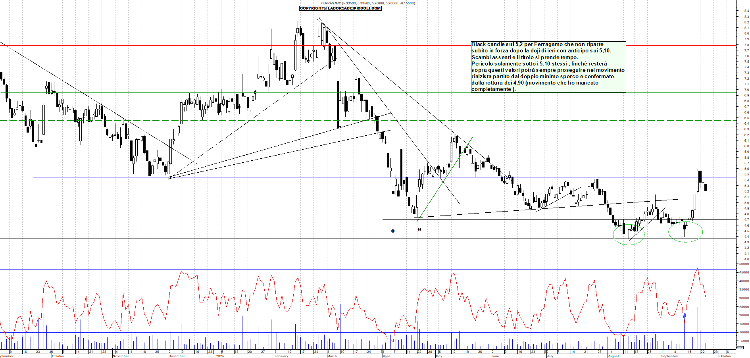Click the 5.5 price axis label

tap(746, 174)
